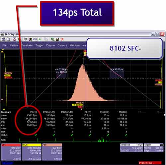This screenshot has width=166, height=165.
Task: Click the left sigma annotation above ρ value
Action: tap(61, 70)
